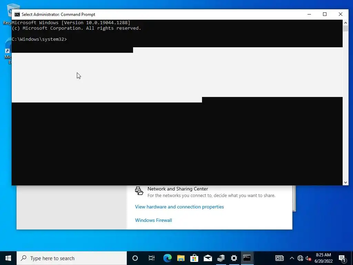Viewport: 353px width, 265px height.
Task: Click the taskbar search box
Action: coord(72,258)
